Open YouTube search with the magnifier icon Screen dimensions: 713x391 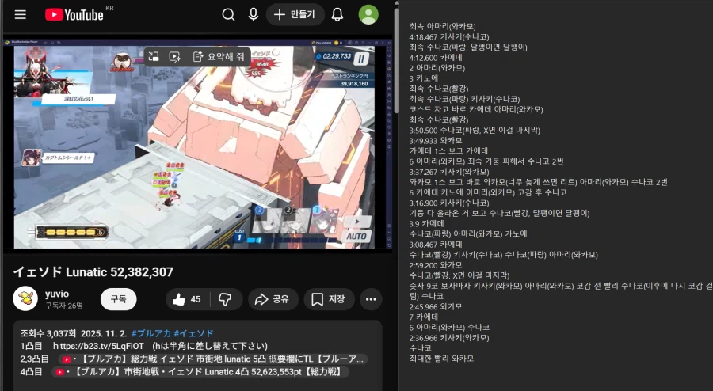point(228,14)
